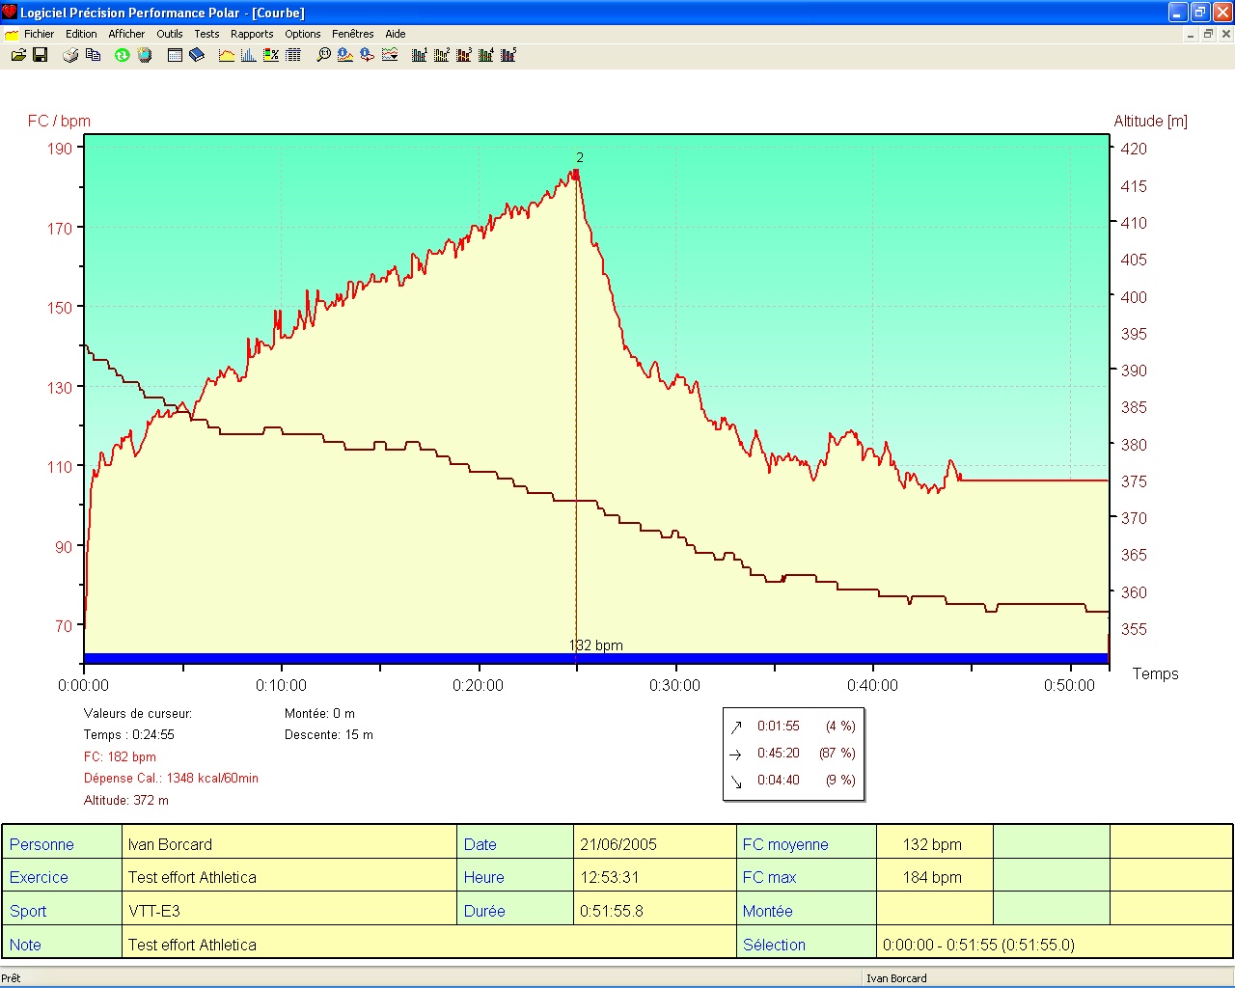1235x988 pixels.
Task: Click the info curve icon
Action: coord(345,55)
